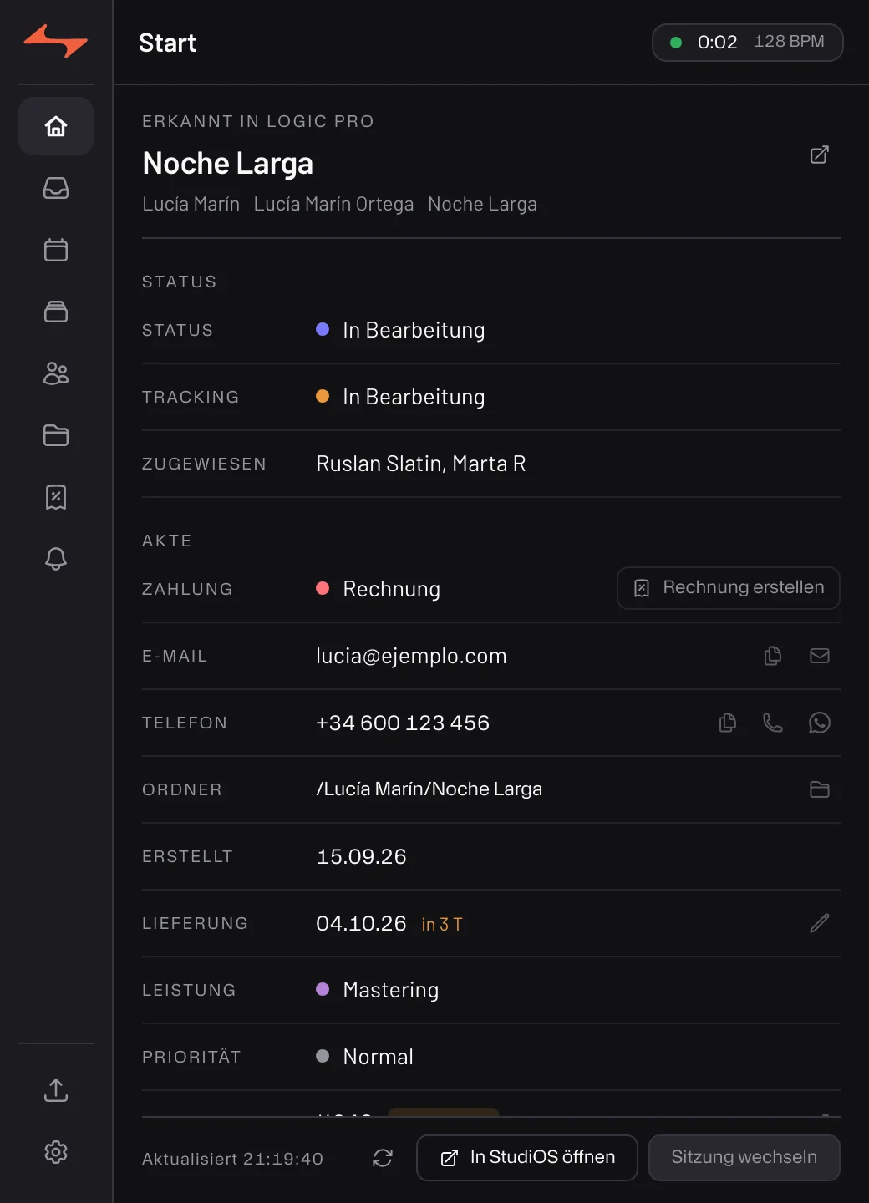Image resolution: width=869 pixels, height=1203 pixels.
Task: Open the Folder sidebar icon
Action: 56,435
